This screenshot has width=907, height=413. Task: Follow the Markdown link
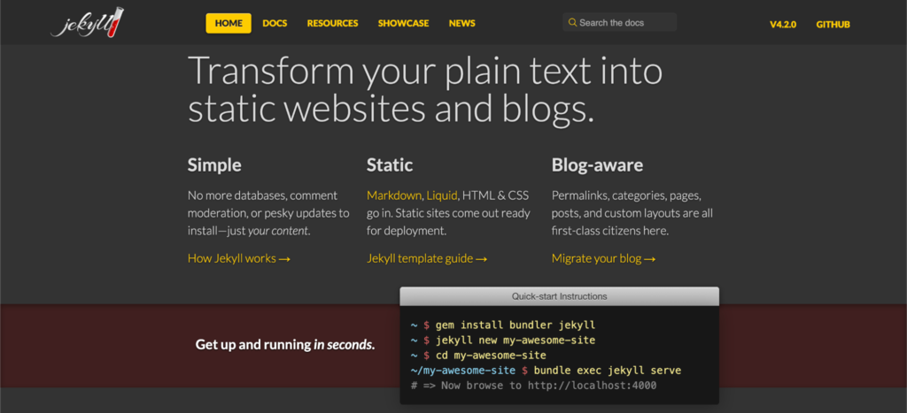[x=394, y=195]
